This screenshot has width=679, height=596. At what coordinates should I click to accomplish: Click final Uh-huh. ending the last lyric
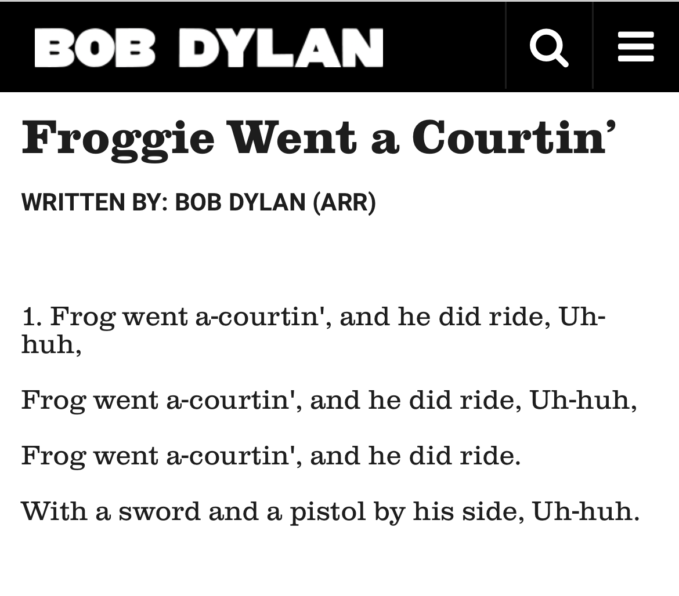pyautogui.click(x=586, y=511)
